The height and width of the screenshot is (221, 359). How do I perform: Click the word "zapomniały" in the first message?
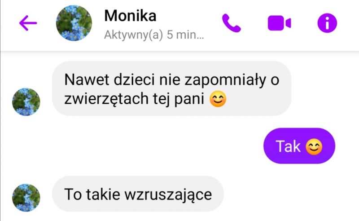pos(225,80)
